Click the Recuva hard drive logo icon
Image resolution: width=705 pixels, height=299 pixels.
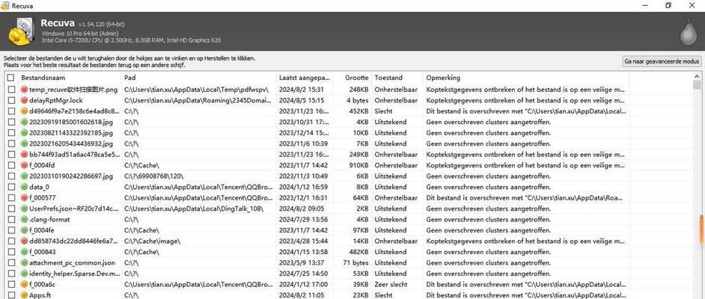[x=19, y=31]
